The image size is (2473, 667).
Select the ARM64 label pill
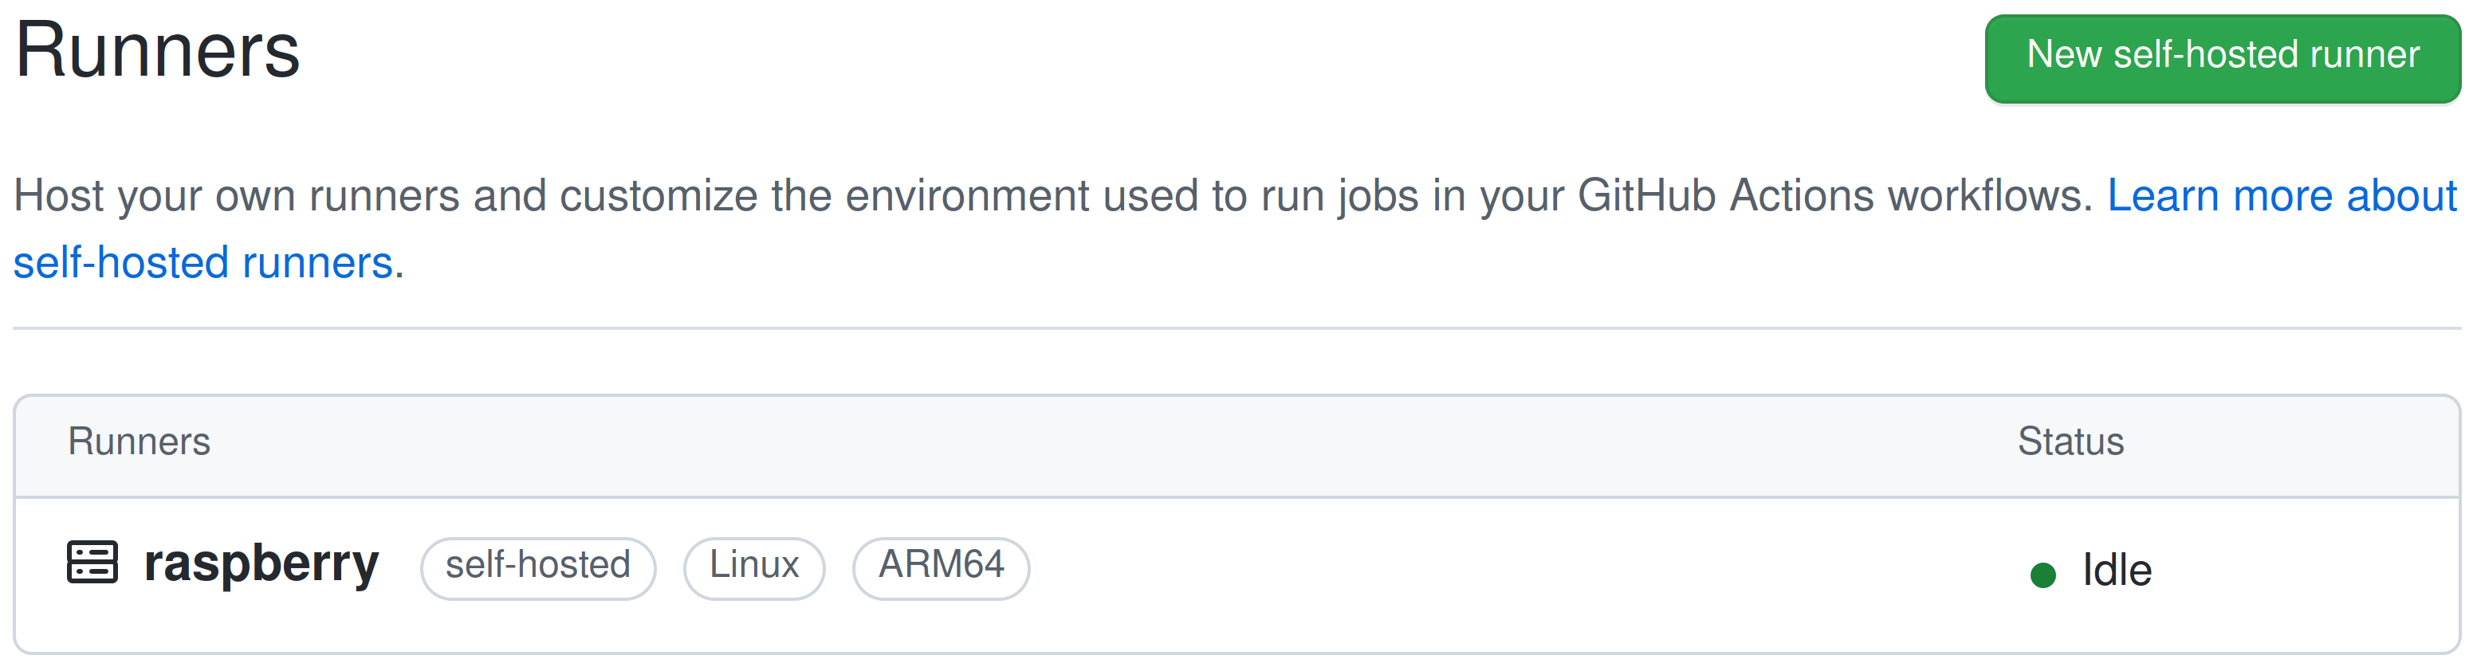click(x=941, y=568)
